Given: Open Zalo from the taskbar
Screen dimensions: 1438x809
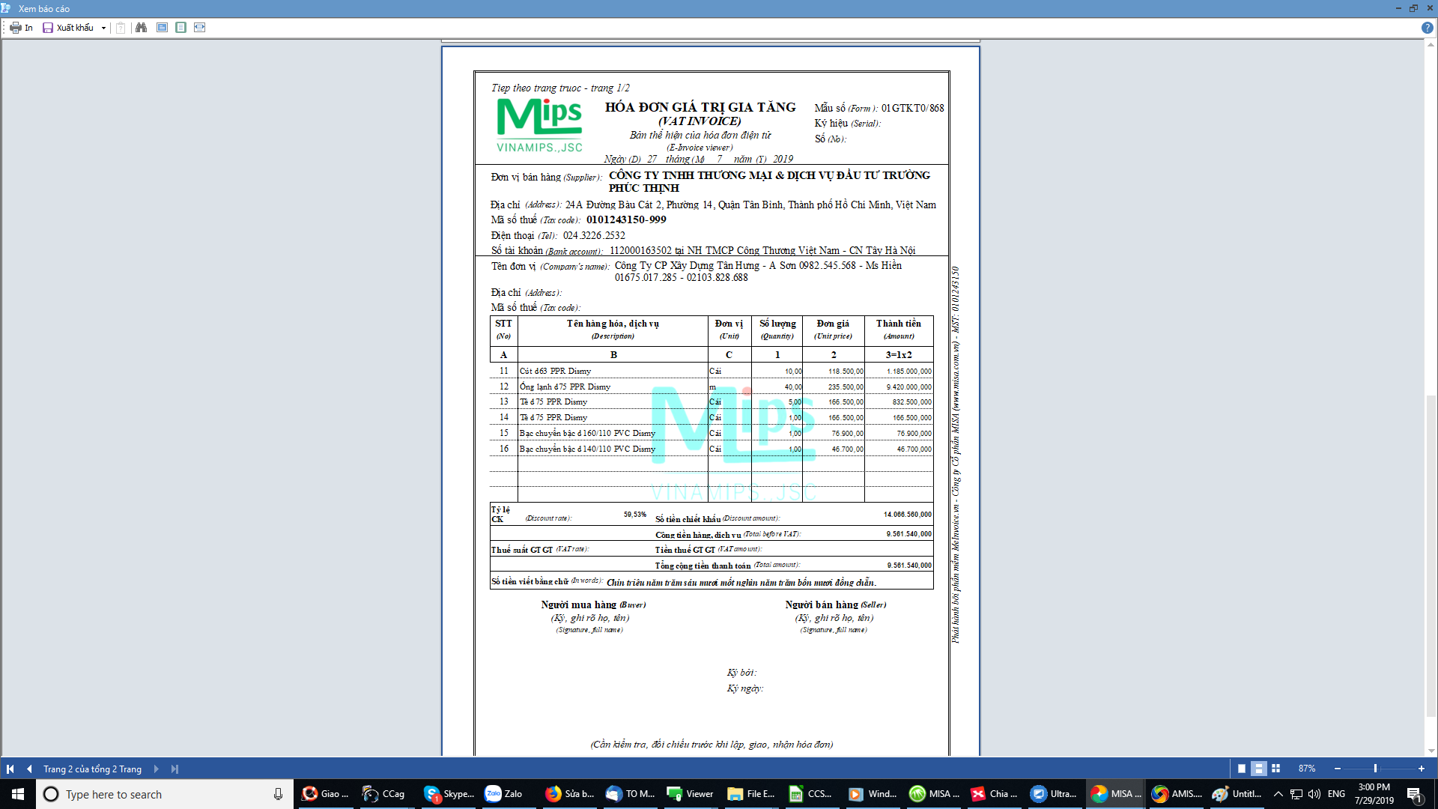Looking at the screenshot, I should 506,794.
